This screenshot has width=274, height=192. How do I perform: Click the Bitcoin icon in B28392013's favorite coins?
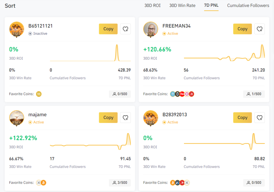(173, 182)
